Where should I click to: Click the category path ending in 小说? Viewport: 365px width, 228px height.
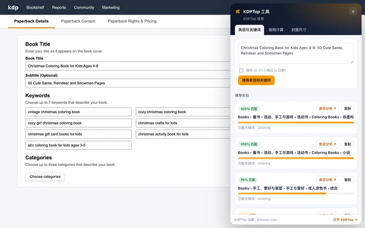[x=294, y=153]
